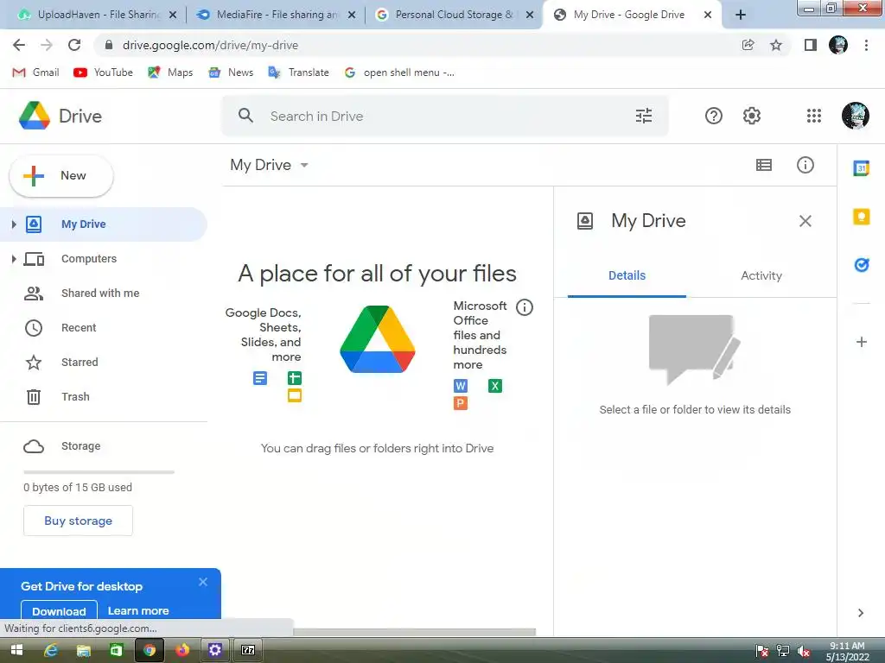This screenshot has height=663, width=885.
Task: Open Translate bookmark
Action: point(298,73)
